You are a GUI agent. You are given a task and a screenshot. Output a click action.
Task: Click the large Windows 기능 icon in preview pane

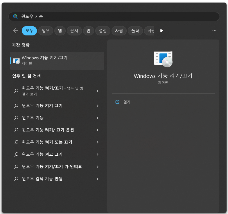coord(163,59)
